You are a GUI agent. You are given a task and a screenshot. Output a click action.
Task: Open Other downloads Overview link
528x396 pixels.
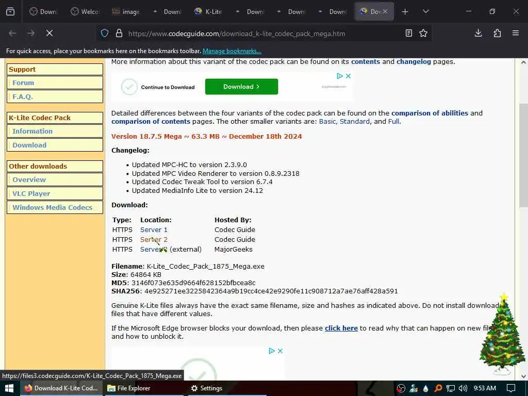55,180
